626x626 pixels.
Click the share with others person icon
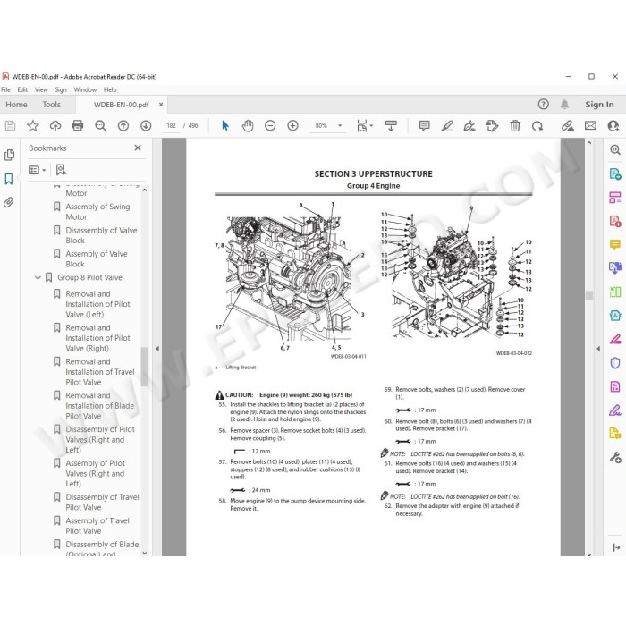pyautogui.click(x=613, y=126)
